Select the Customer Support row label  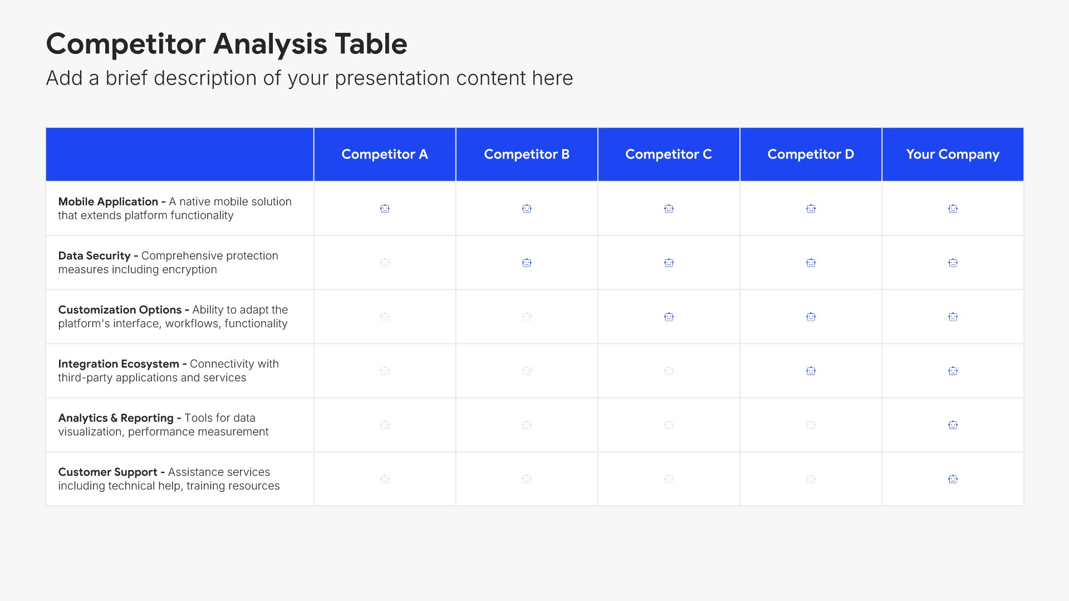coord(169,479)
